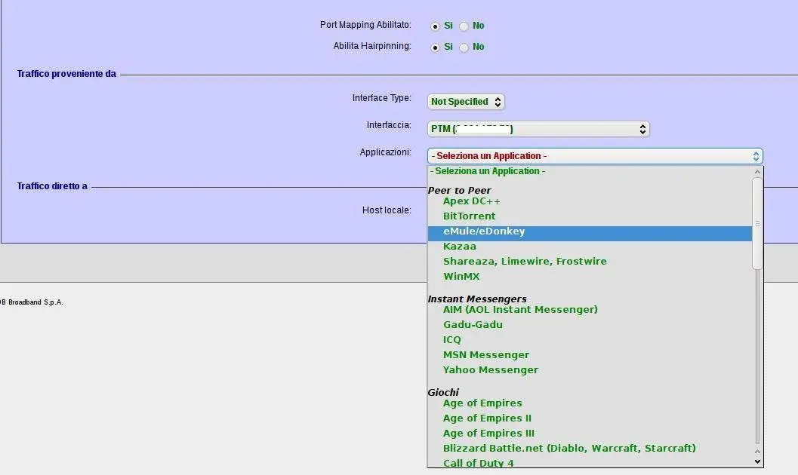Collapse the Applicazioni application dropdown
This screenshot has width=798, height=475.
coord(595,156)
